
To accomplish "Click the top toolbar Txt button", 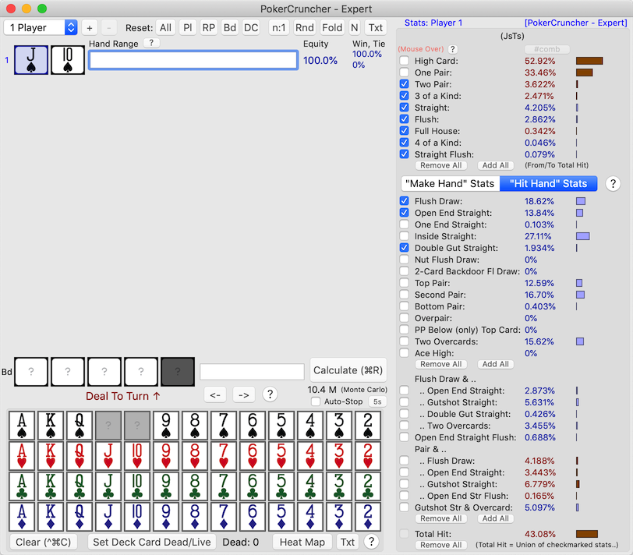I will pos(376,28).
